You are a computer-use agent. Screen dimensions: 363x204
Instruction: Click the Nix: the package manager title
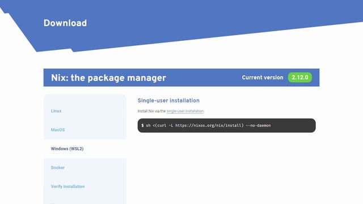click(108, 78)
